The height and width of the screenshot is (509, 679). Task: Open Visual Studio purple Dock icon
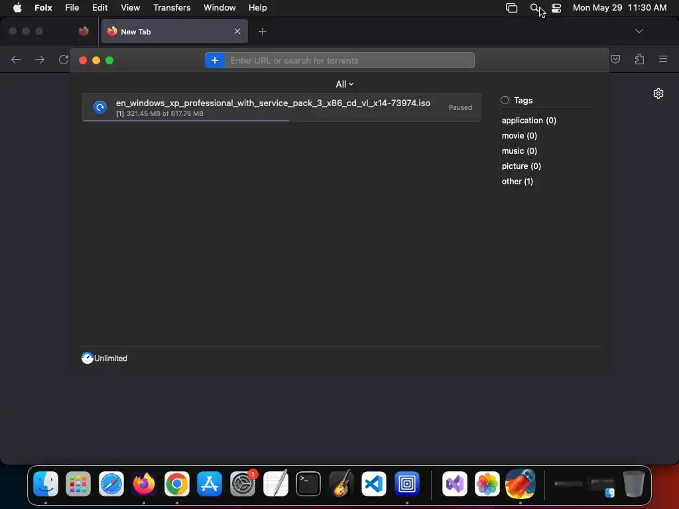455,483
